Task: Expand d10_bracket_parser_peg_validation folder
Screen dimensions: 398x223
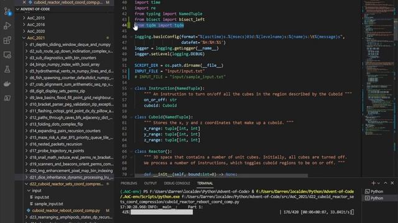Action: pyautogui.click(x=26, y=104)
